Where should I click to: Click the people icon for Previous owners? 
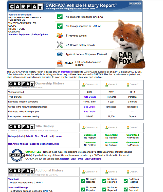coord(60,36)
